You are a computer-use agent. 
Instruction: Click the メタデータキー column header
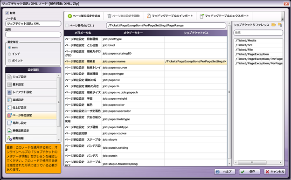[x=133, y=33]
